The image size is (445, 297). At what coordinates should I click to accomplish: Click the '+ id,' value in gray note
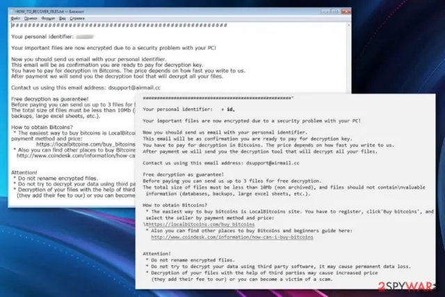click(228, 109)
